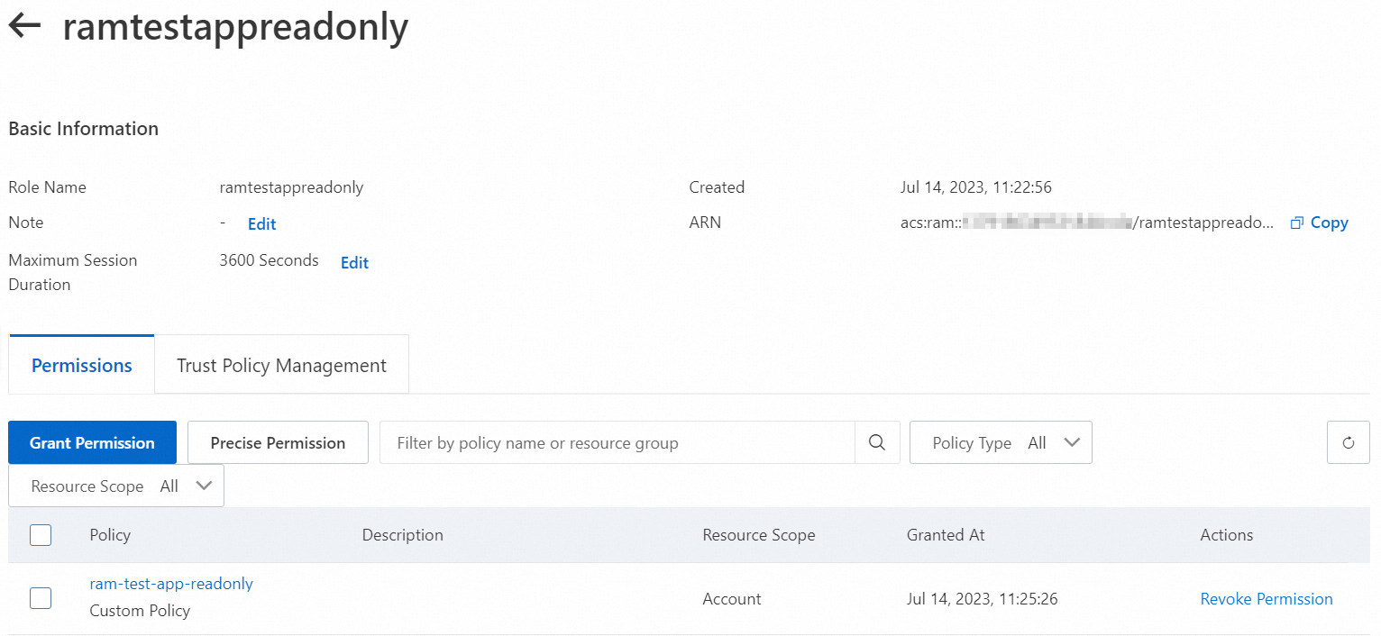Tick the select-all policies checkbox

tap(41, 535)
